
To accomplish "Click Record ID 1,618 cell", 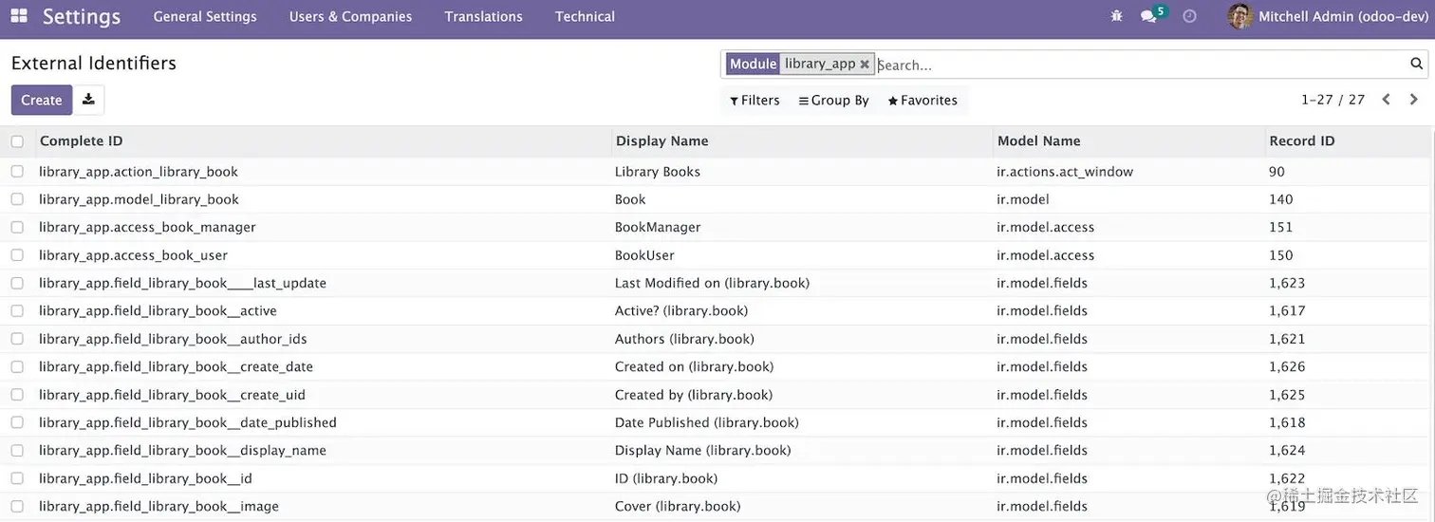I will pyautogui.click(x=1287, y=422).
